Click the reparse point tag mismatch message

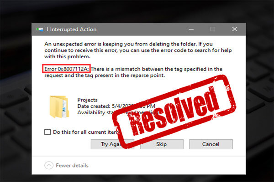[x=133, y=72]
